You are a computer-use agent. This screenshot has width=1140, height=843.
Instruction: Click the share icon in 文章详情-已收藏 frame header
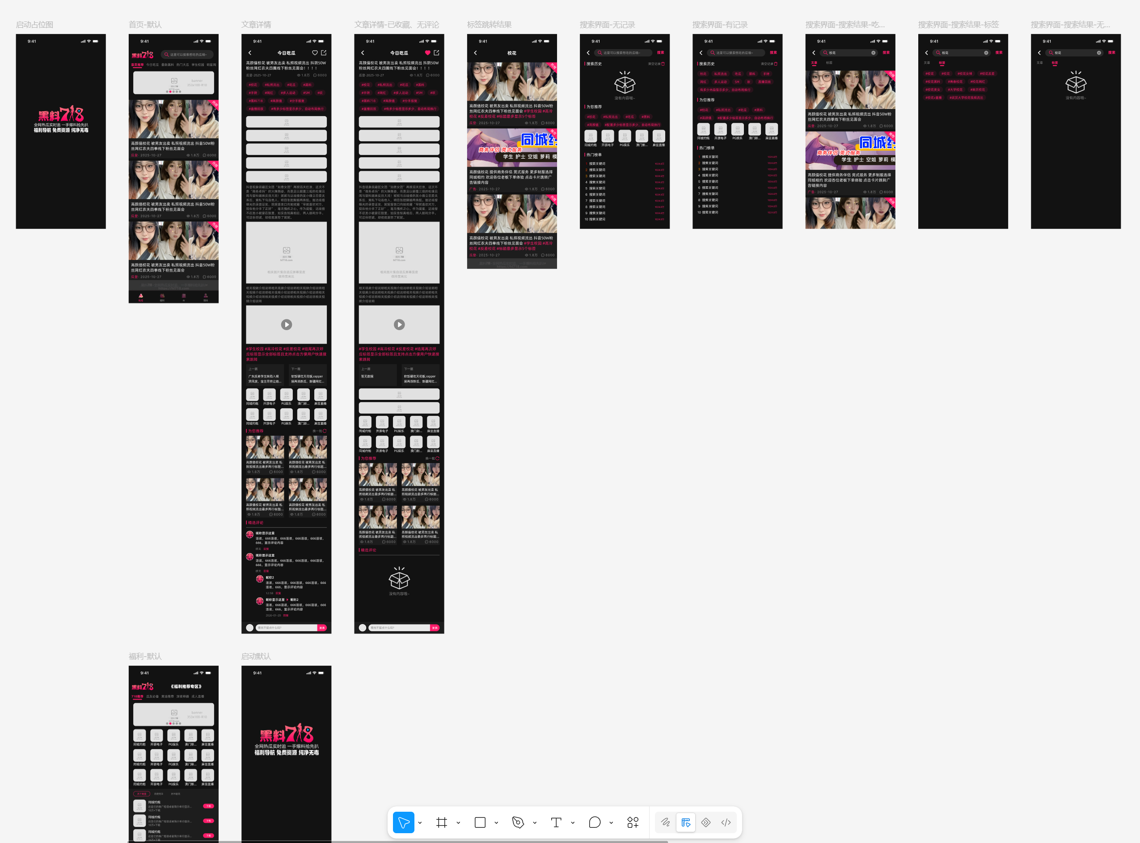click(436, 53)
